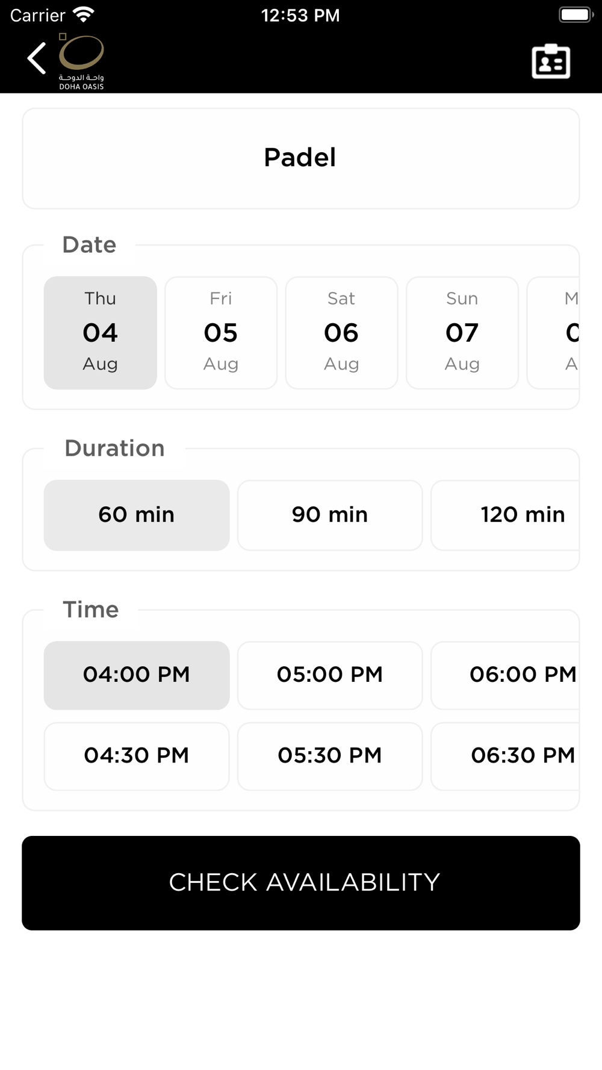602x1070 pixels.
Task: Select 60 min duration
Action: 137,515
